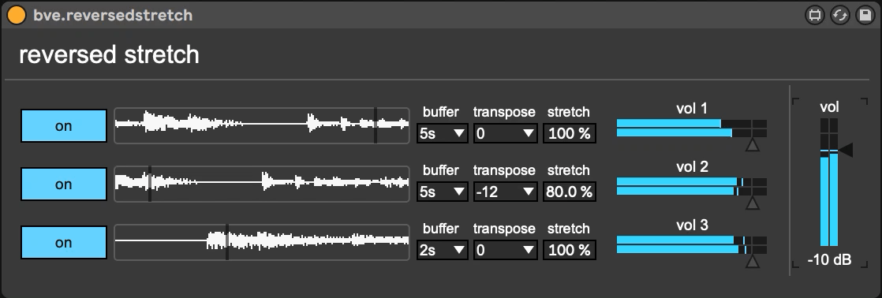This screenshot has width=882, height=298.
Task: Click the vol 3 triangle slider handle
Action: point(752,262)
